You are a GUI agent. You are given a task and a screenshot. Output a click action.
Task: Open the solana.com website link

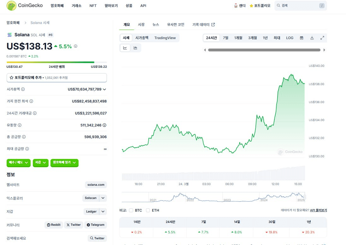point(96,185)
